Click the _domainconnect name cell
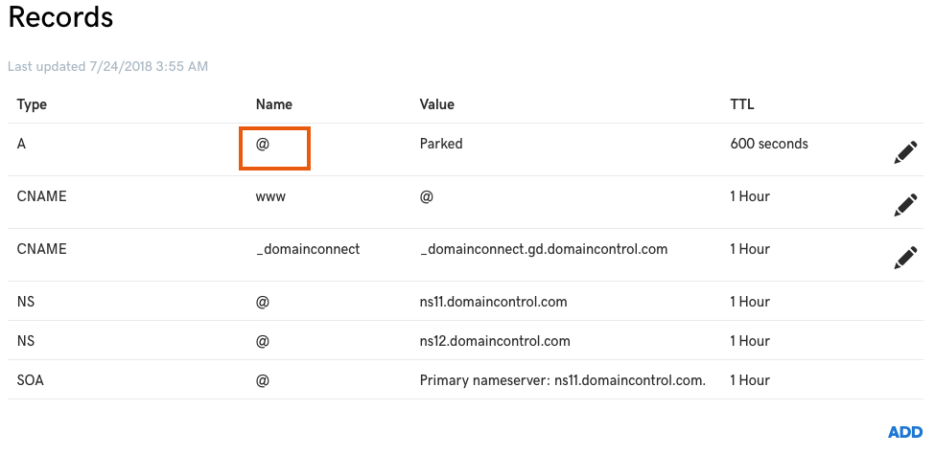935x455 pixels. (308, 249)
